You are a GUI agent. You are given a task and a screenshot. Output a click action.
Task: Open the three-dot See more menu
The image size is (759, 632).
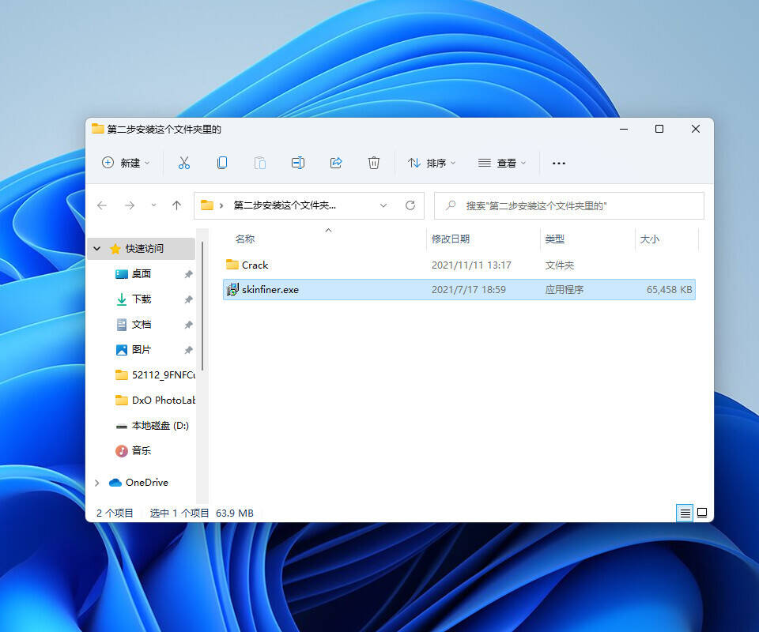(x=559, y=164)
